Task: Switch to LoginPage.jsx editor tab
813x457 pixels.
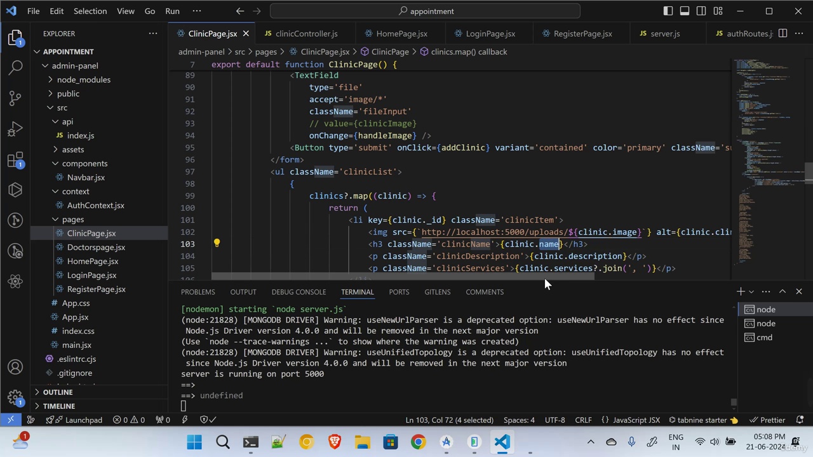Action: pyautogui.click(x=490, y=34)
